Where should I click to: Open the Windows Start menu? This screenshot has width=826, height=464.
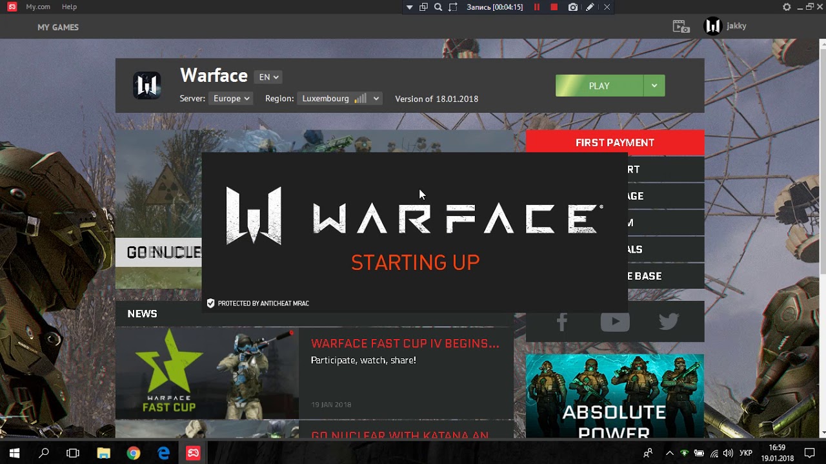(14, 453)
